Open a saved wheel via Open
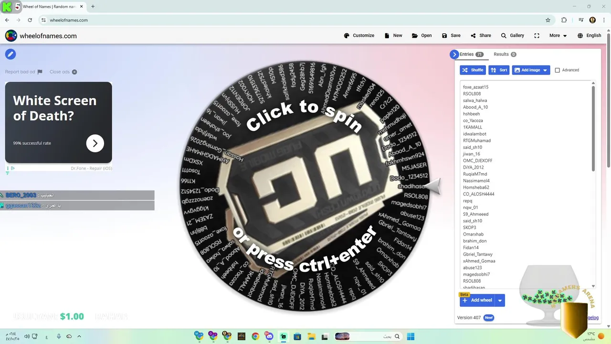 [421, 35]
